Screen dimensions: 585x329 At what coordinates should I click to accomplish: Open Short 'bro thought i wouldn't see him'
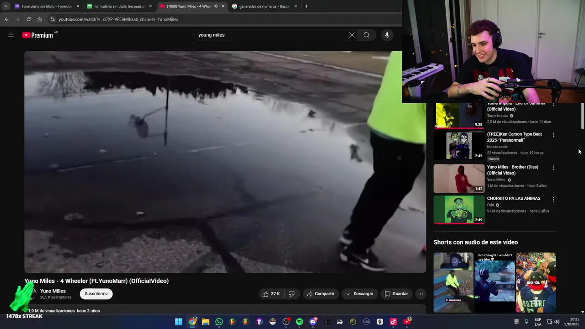pos(495,282)
